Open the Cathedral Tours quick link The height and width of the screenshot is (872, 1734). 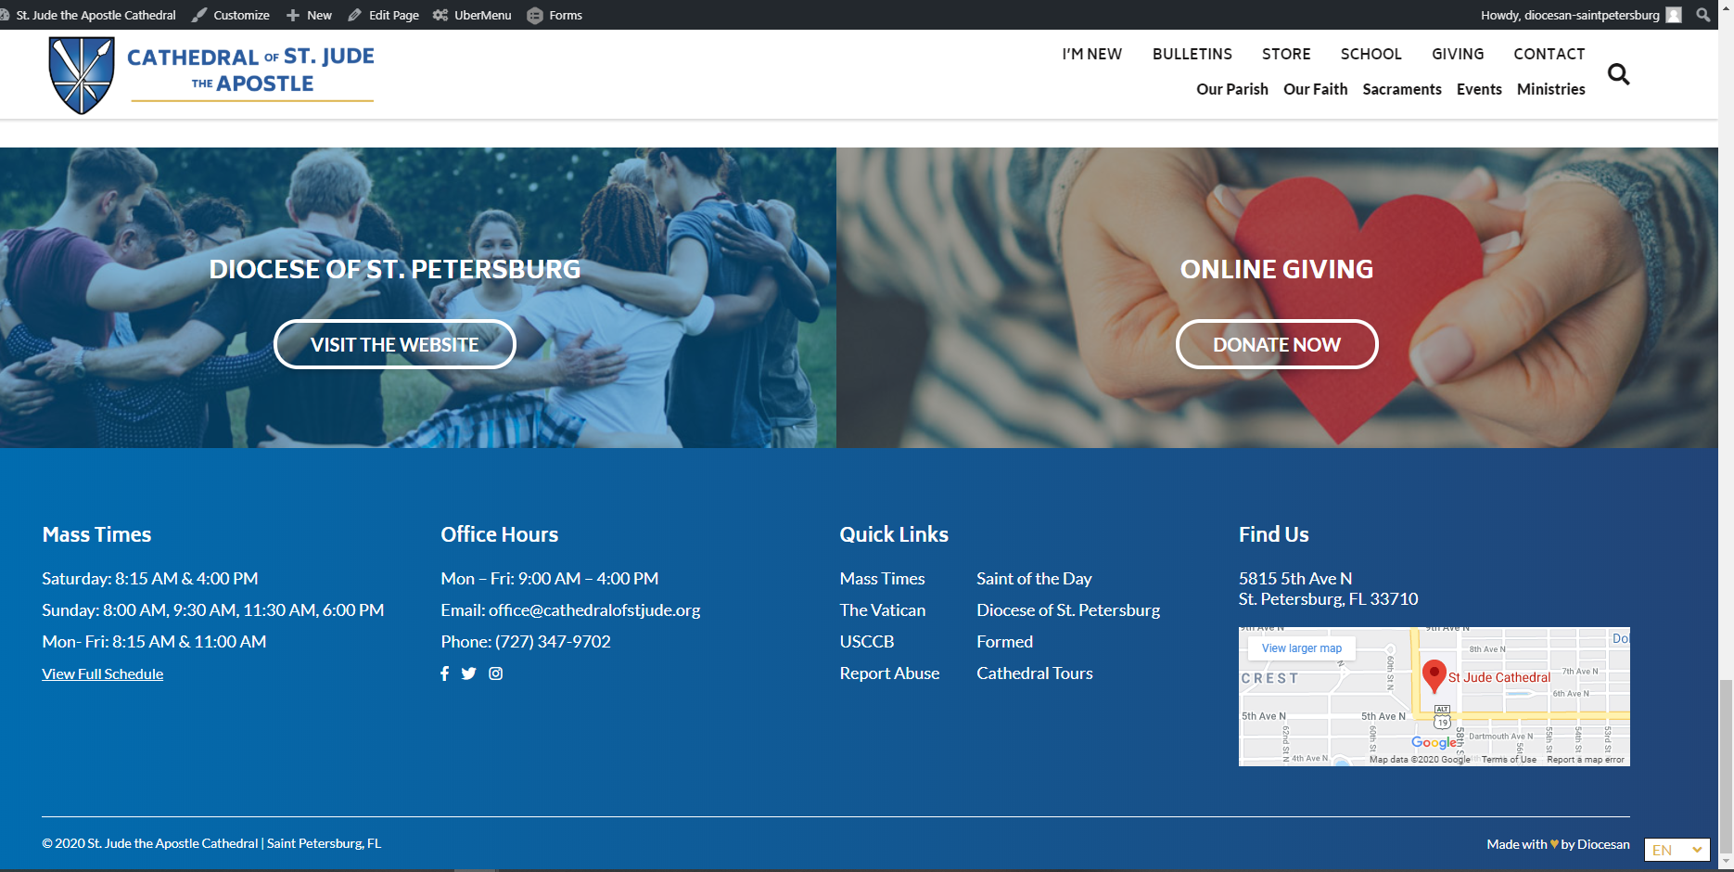point(1034,673)
